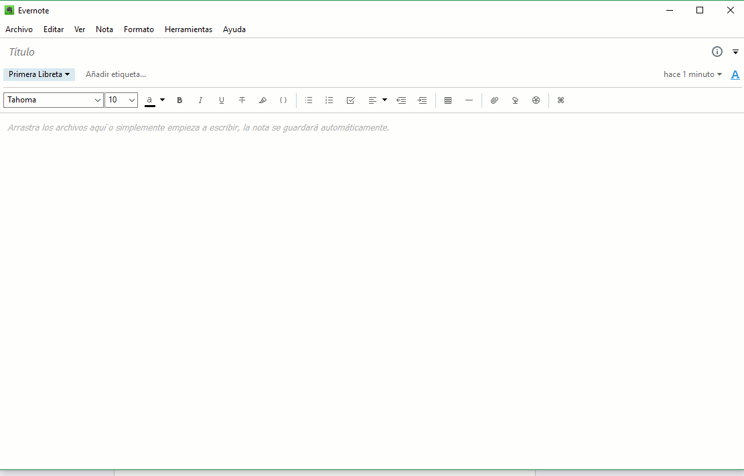Expand the Primera Libreta notebook selector
744x476 pixels.
click(39, 74)
